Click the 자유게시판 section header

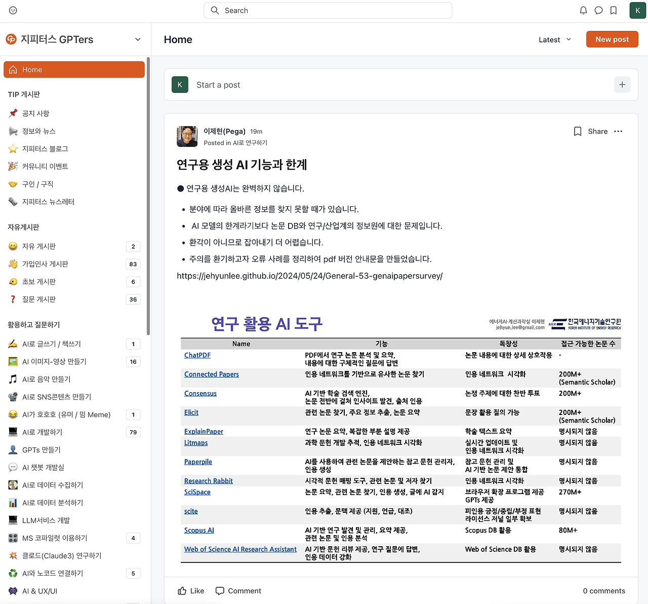pyautogui.click(x=23, y=227)
